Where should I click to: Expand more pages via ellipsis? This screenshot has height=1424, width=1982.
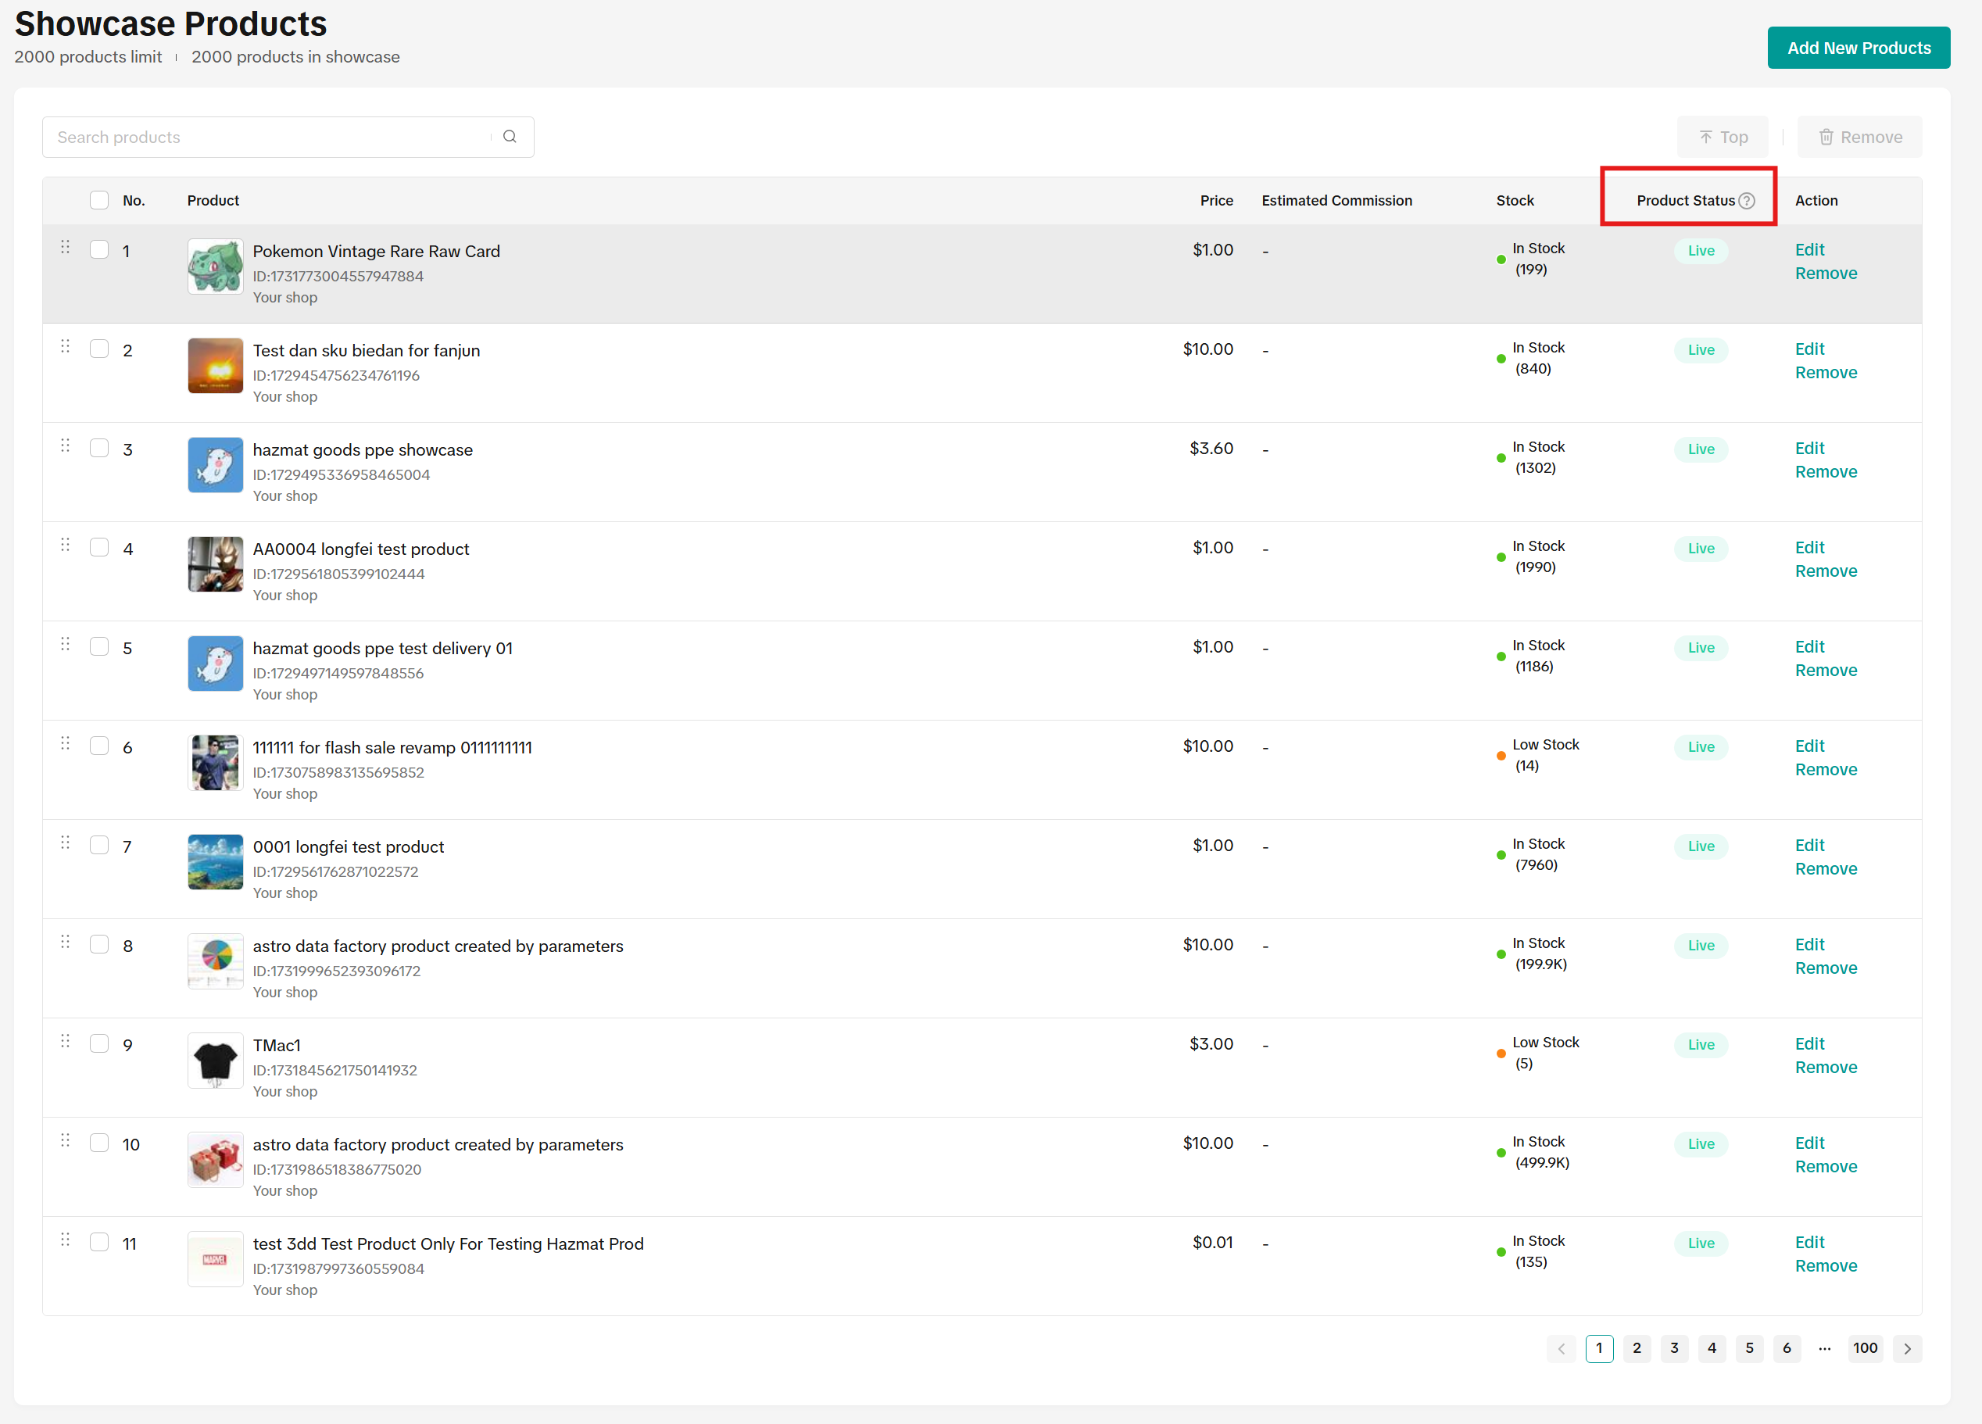click(1824, 1348)
